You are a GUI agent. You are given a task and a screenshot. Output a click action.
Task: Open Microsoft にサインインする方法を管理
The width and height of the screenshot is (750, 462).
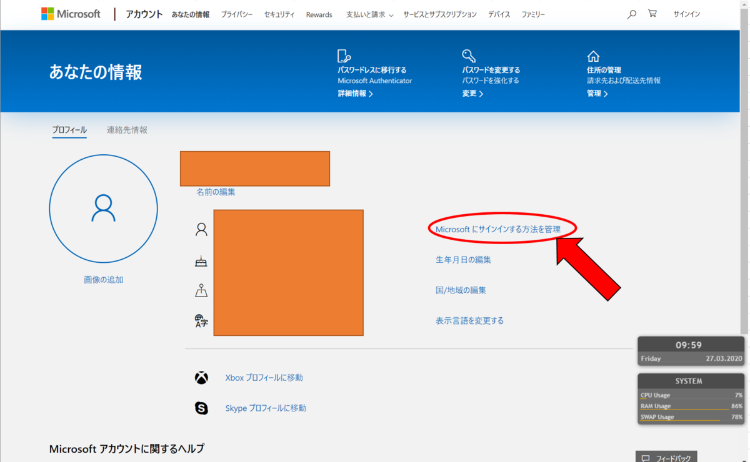click(498, 229)
